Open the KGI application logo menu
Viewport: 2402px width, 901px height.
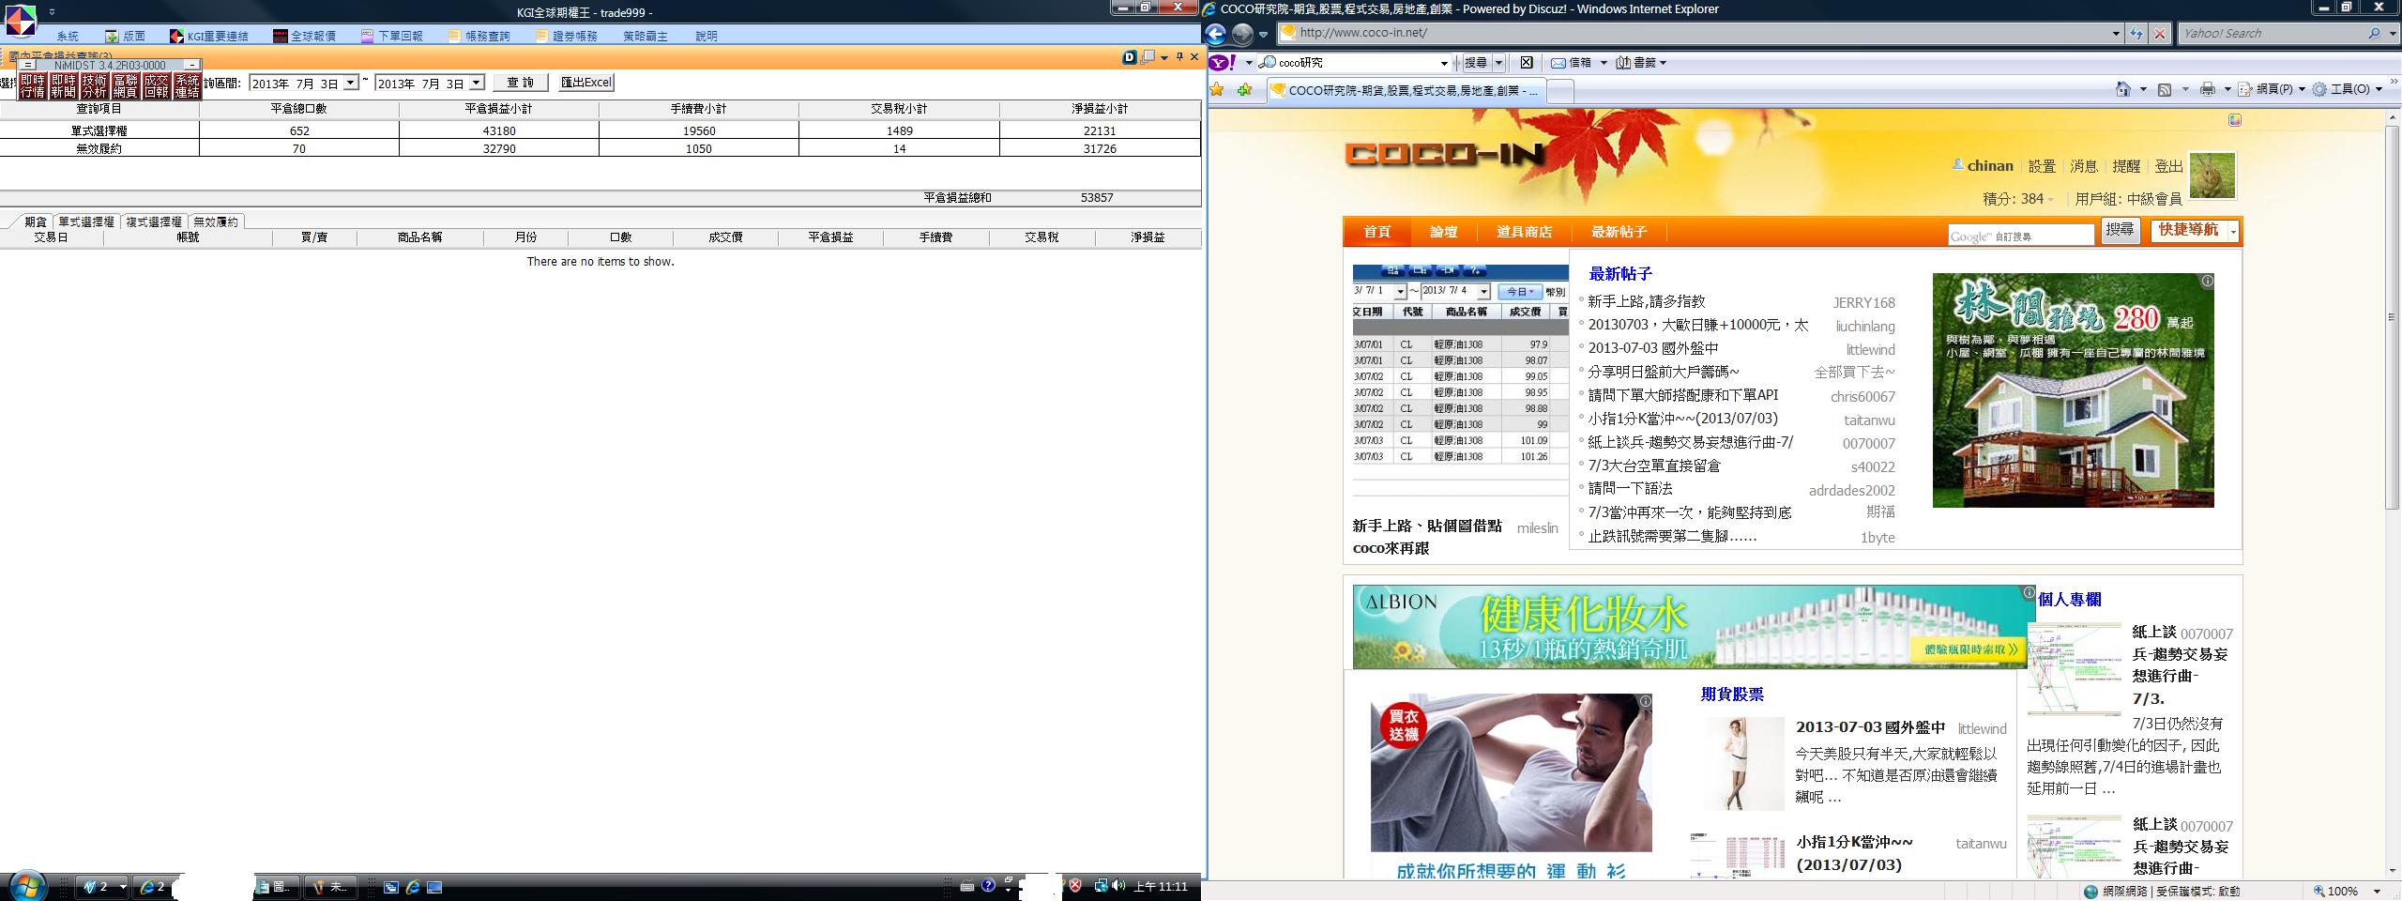click(x=20, y=20)
